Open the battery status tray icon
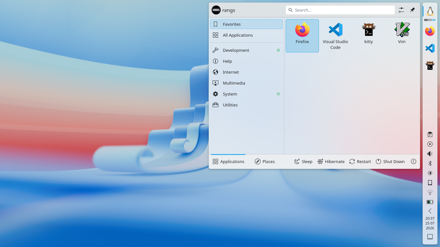 [430, 202]
